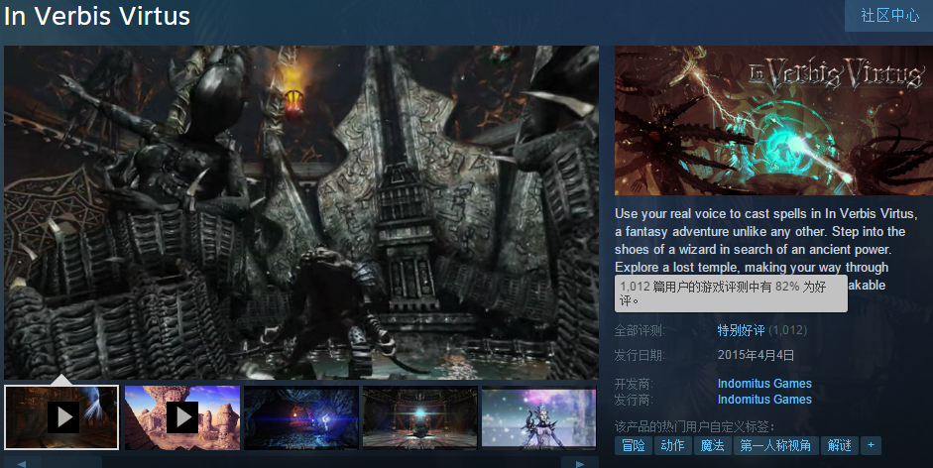The image size is (933, 468).
Task: Open the 社区中心 community hub button
Action: (889, 16)
